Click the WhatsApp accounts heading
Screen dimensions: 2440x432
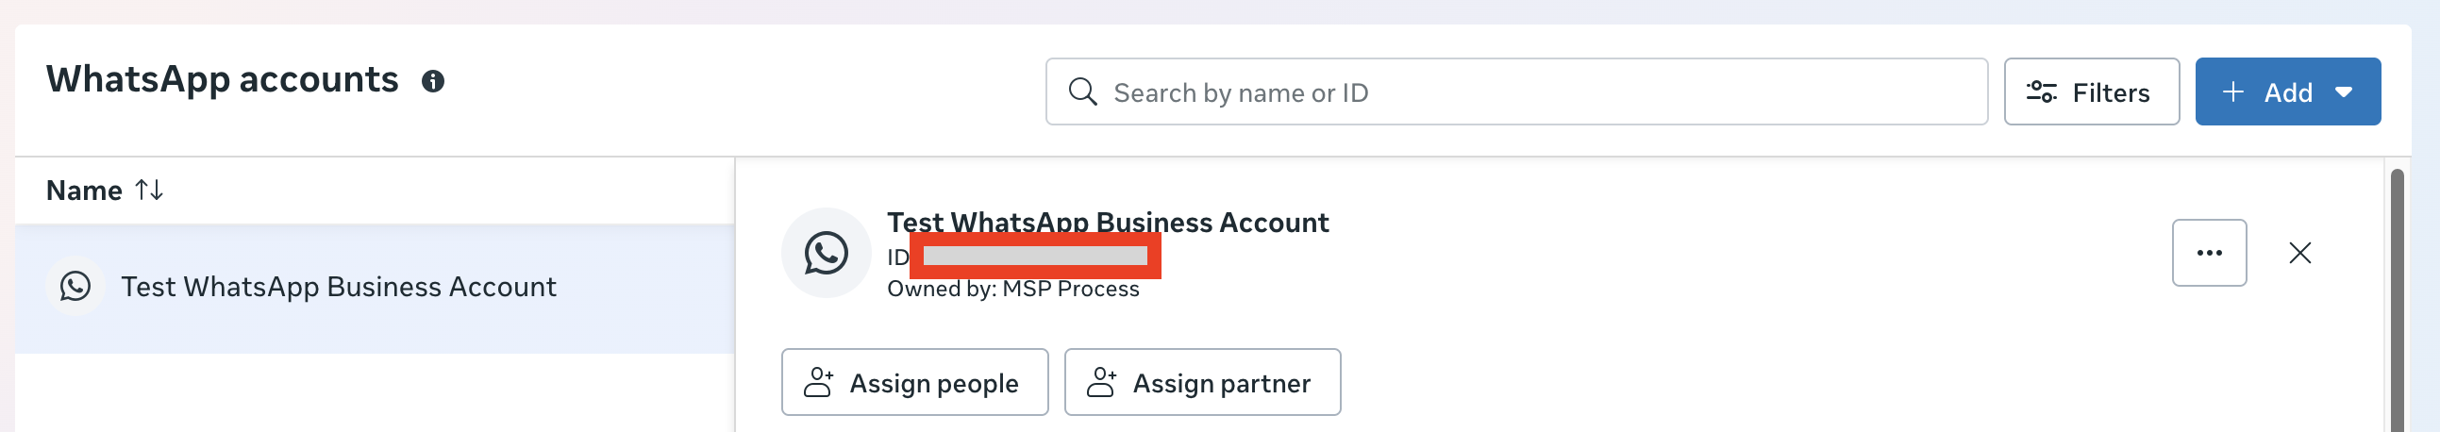point(223,79)
